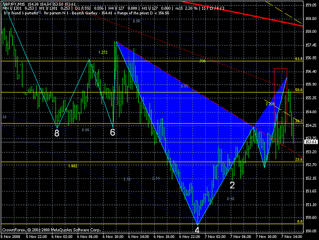
Task: Click the 158.50 price axis label
Action: point(311,18)
